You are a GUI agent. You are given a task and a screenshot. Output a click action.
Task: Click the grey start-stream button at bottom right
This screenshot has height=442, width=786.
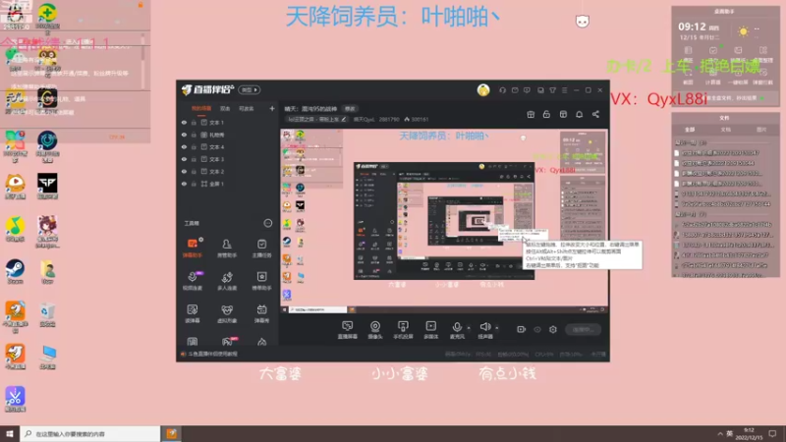[x=584, y=330]
